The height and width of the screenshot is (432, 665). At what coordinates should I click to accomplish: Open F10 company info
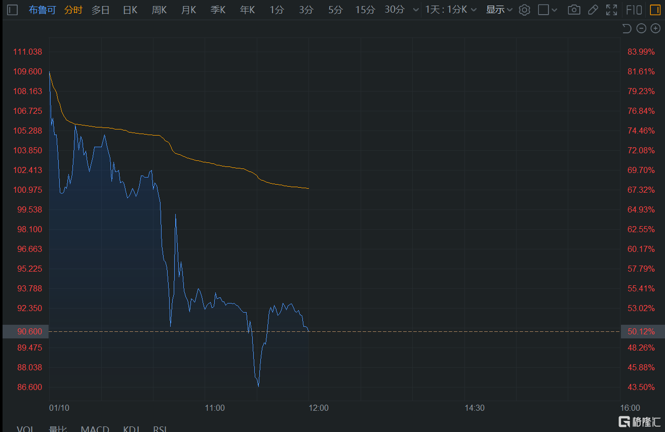(x=634, y=10)
